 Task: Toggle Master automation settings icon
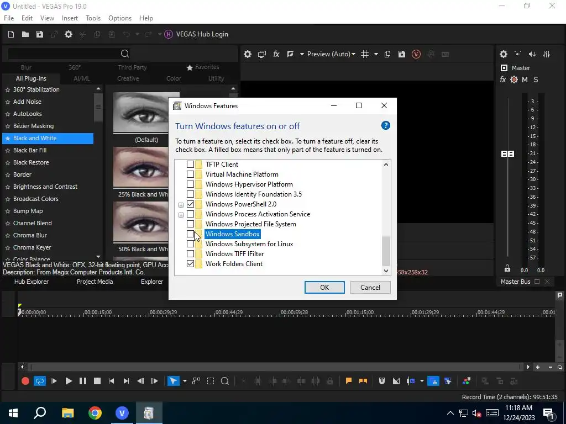pyautogui.click(x=514, y=79)
